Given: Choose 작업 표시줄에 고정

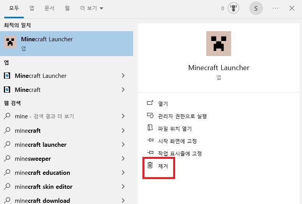Looking at the screenshot, I should (180, 153).
